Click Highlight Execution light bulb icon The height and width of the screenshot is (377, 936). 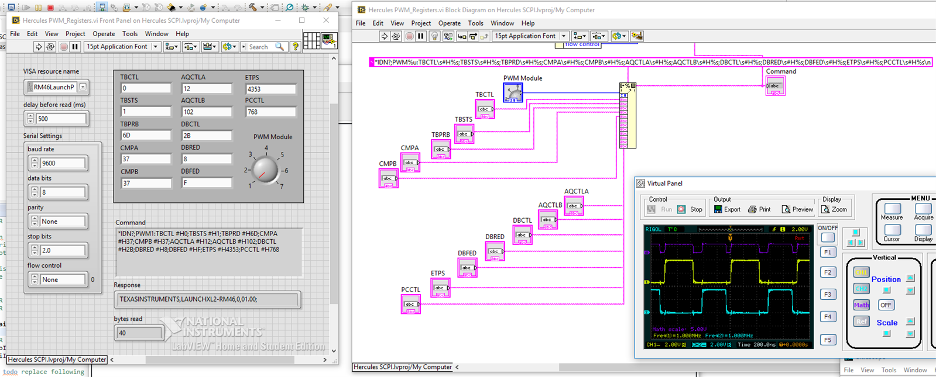click(x=434, y=36)
